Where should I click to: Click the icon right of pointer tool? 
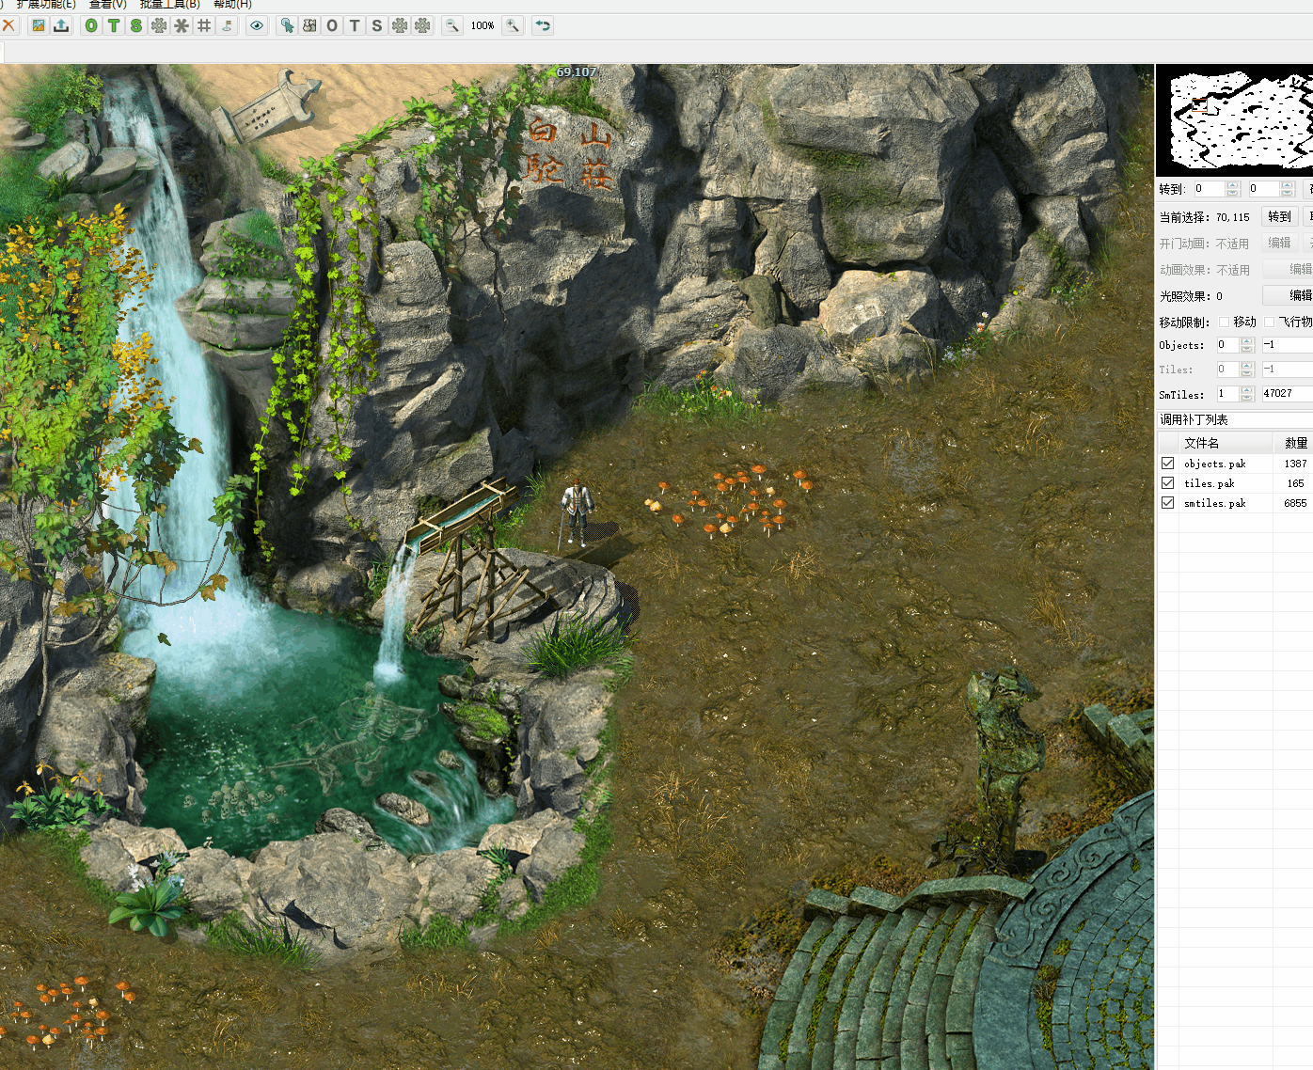[309, 25]
